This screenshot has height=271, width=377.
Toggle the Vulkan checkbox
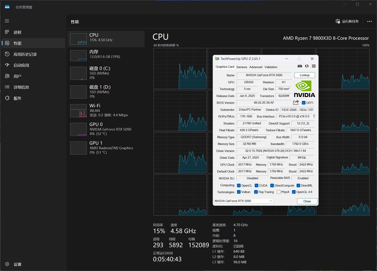239,192
